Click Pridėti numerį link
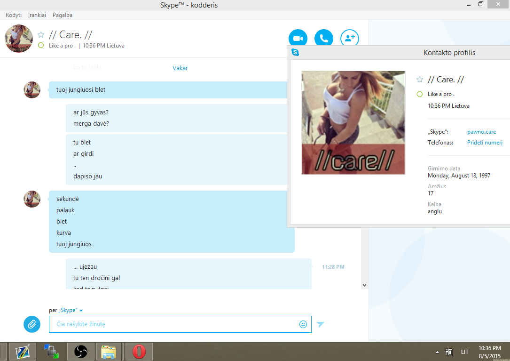This screenshot has height=361, width=510. [x=485, y=143]
